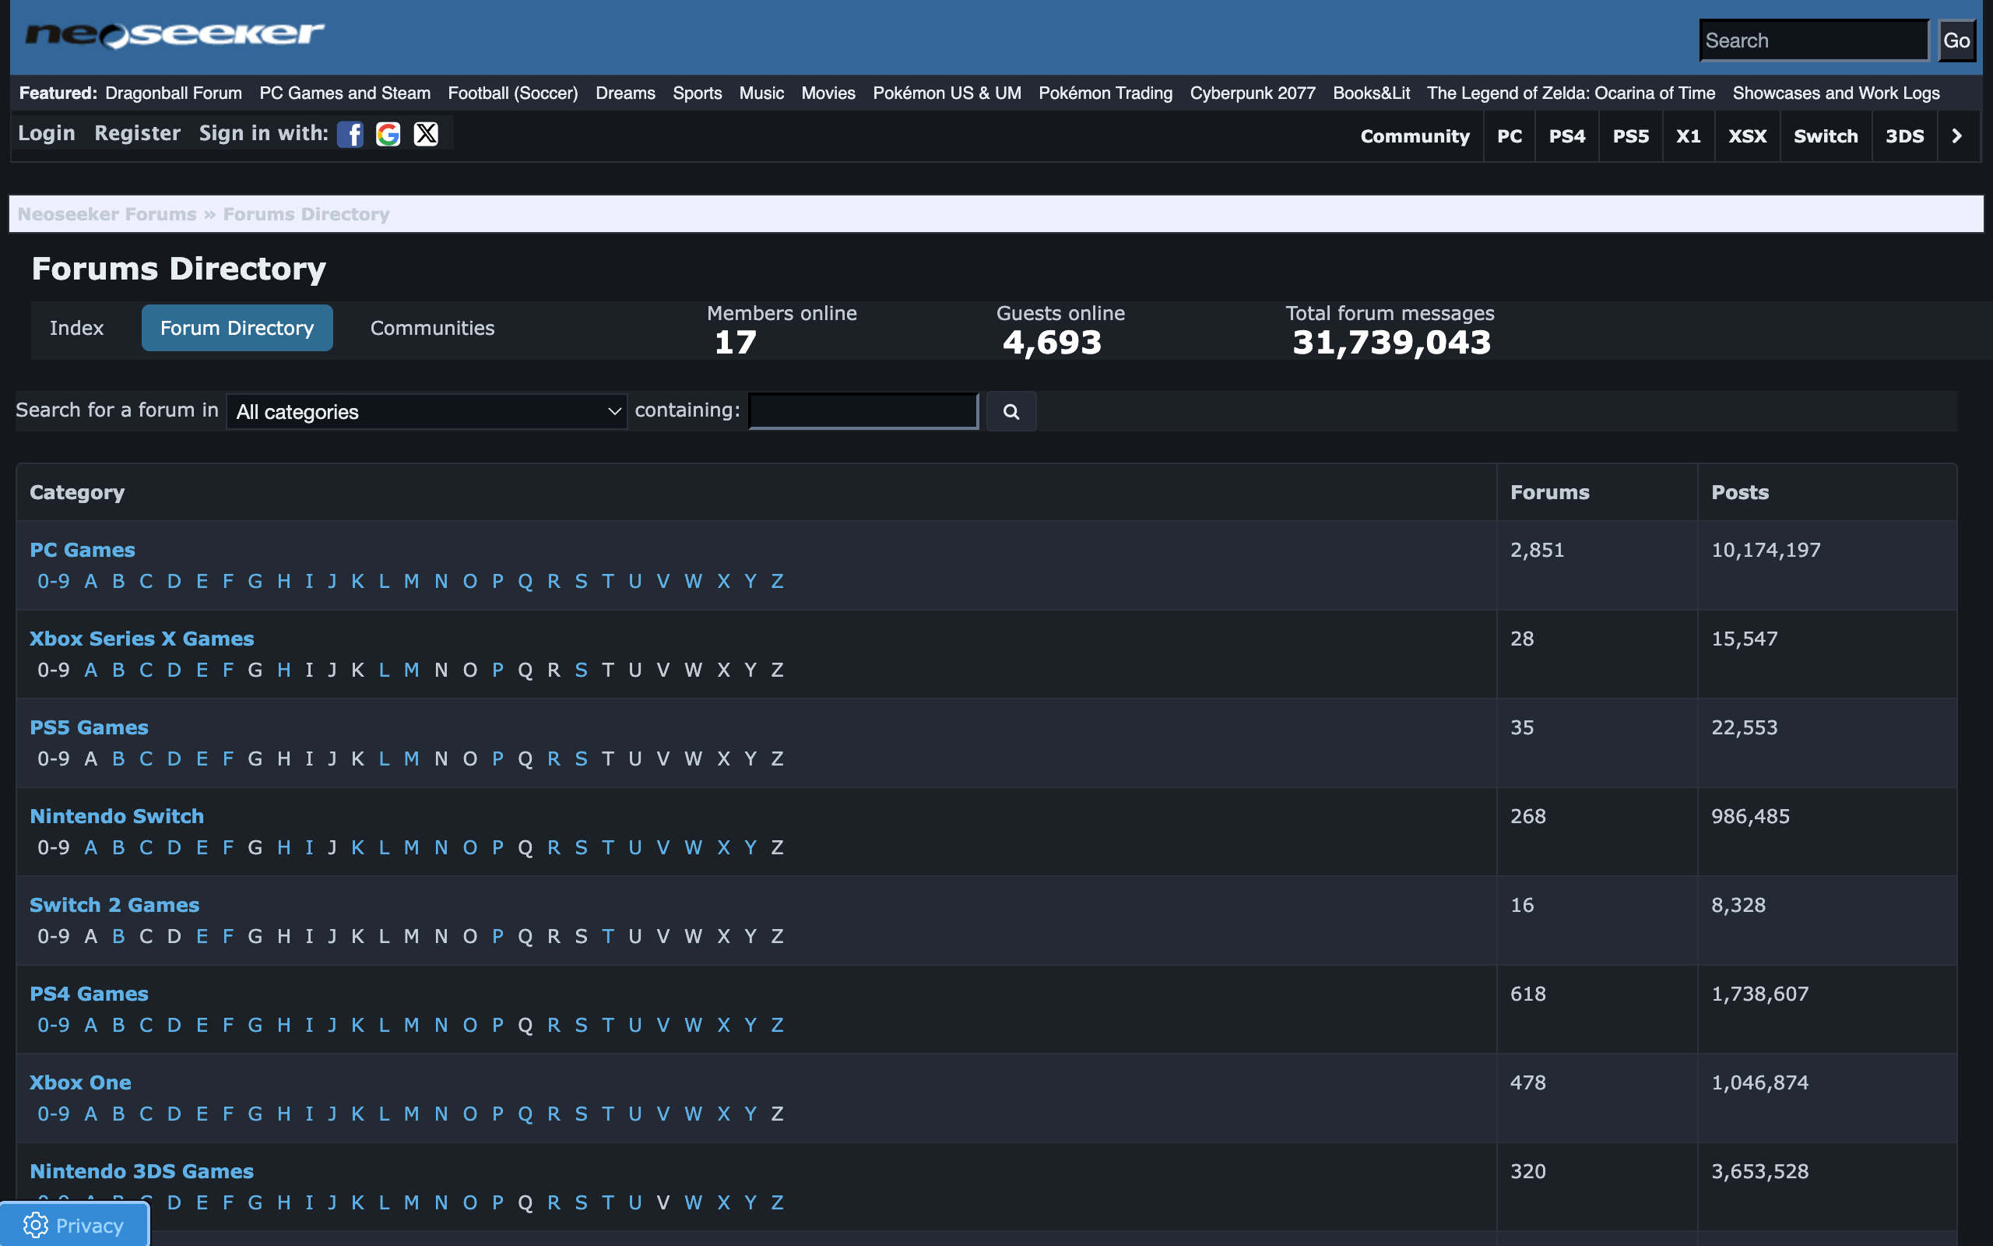Open the XSX platform menu
The width and height of the screenshot is (1993, 1246).
tap(1748, 136)
